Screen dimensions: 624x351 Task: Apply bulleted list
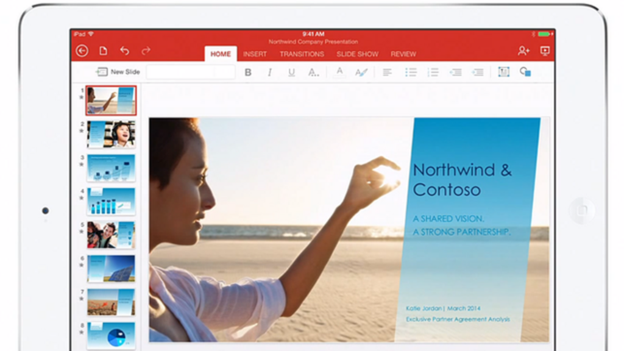411,72
